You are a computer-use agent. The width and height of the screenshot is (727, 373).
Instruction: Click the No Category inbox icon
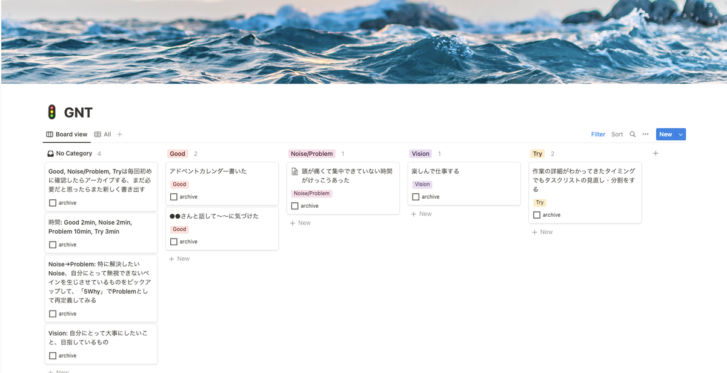pos(50,154)
